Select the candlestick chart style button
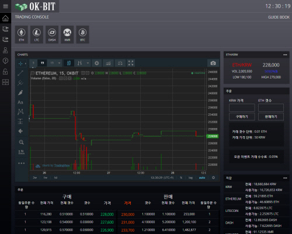Viewport: 292px width, 234px height. [69, 63]
